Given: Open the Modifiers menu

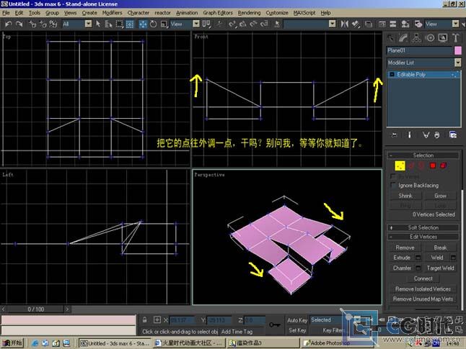Looking at the screenshot, I should click(x=112, y=13).
